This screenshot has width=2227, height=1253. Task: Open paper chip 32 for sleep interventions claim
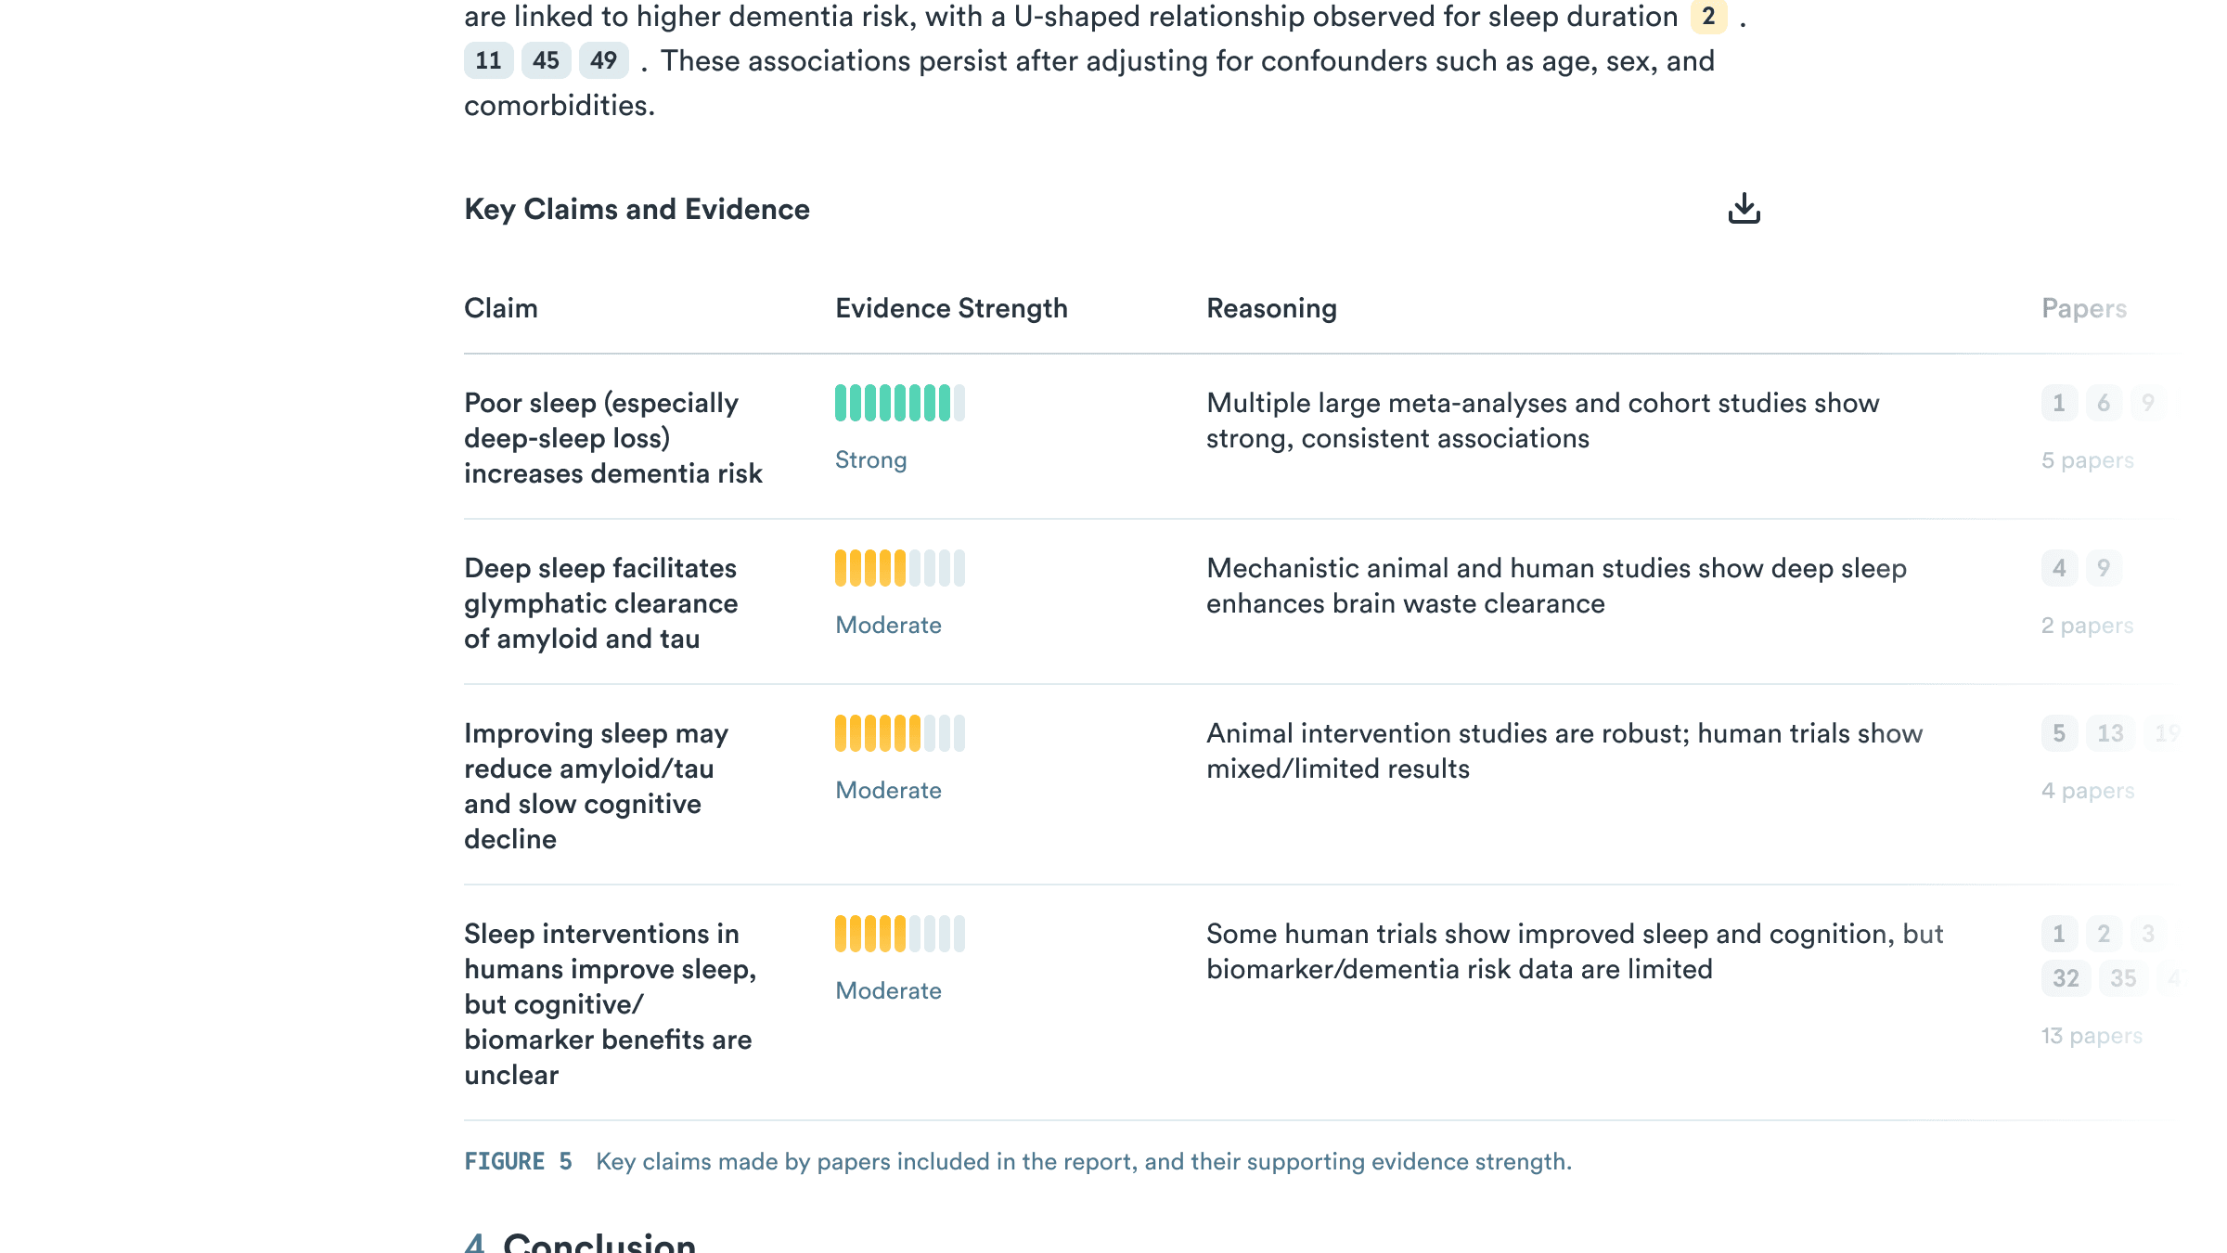click(x=2065, y=978)
